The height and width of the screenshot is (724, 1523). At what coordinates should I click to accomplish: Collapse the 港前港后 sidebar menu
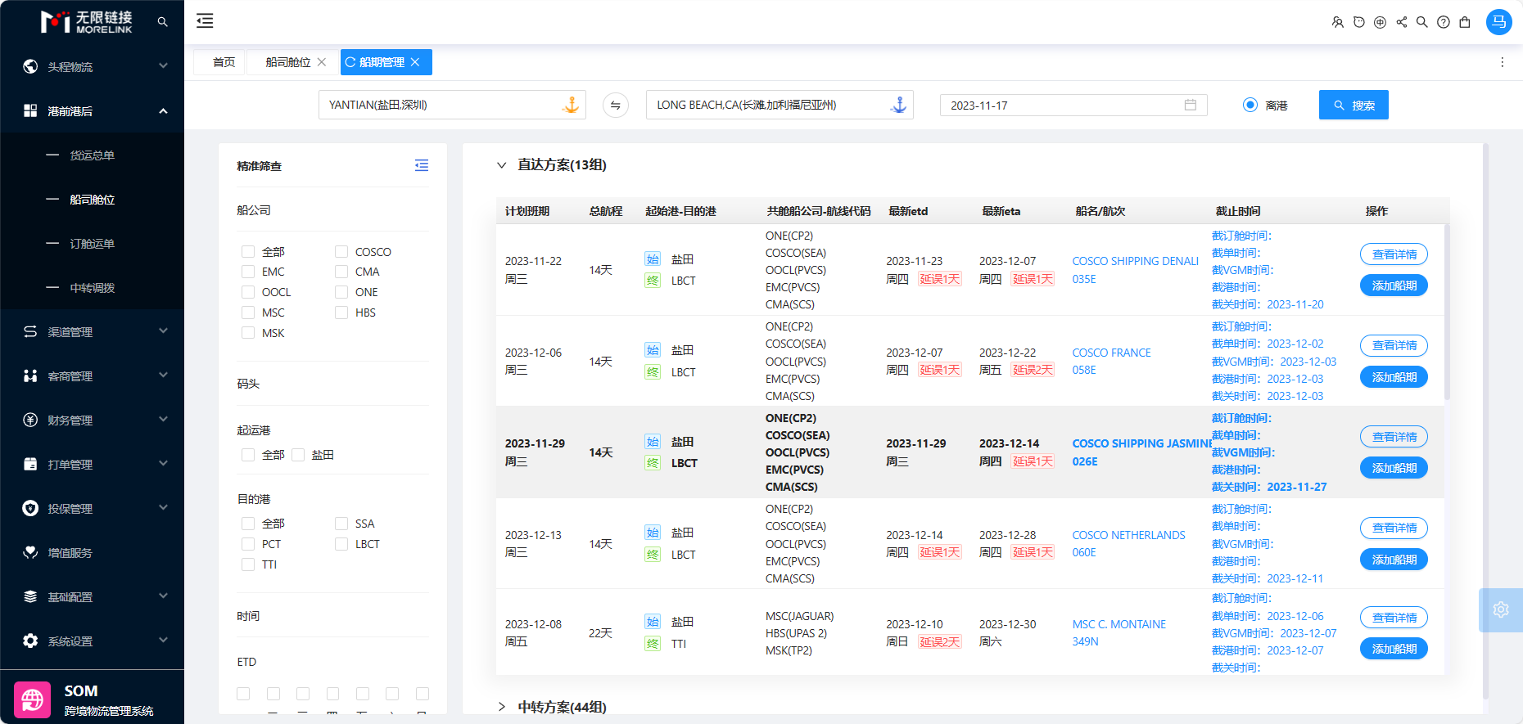(92, 110)
